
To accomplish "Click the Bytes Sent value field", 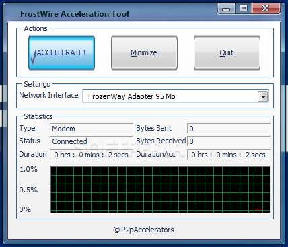I will coord(229,129).
